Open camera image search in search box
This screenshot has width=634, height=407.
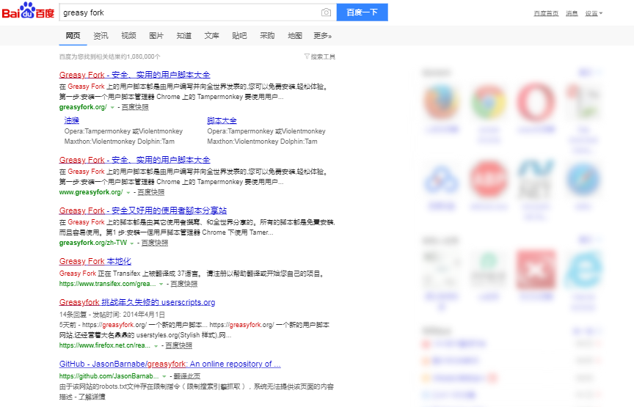[x=326, y=12]
